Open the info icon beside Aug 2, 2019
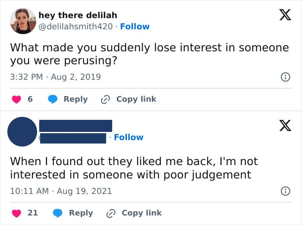 pyautogui.click(x=285, y=77)
